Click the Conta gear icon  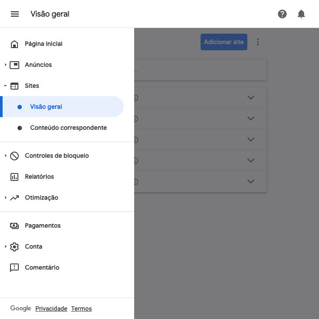click(x=14, y=246)
